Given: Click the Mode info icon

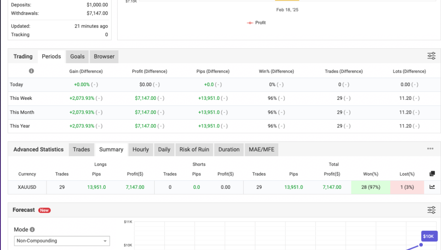Looking at the screenshot, I should [32, 229].
